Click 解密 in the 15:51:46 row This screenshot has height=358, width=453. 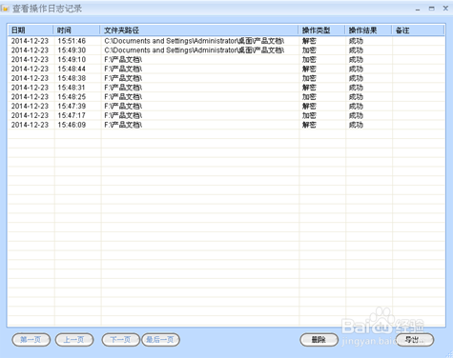tap(309, 41)
